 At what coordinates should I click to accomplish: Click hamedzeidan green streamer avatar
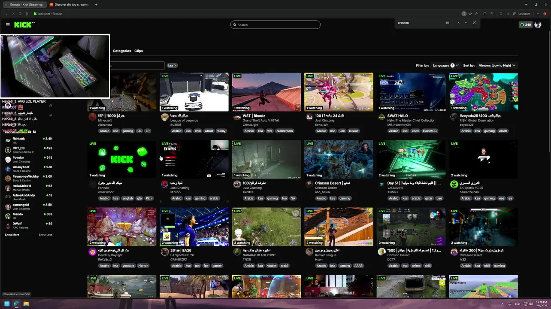click(454, 185)
